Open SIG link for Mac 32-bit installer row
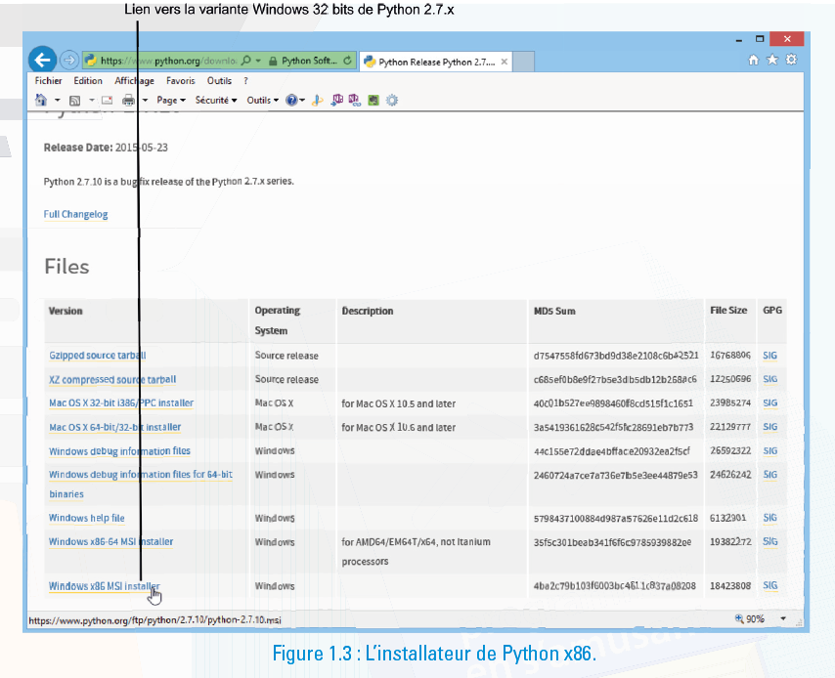 [x=770, y=403]
